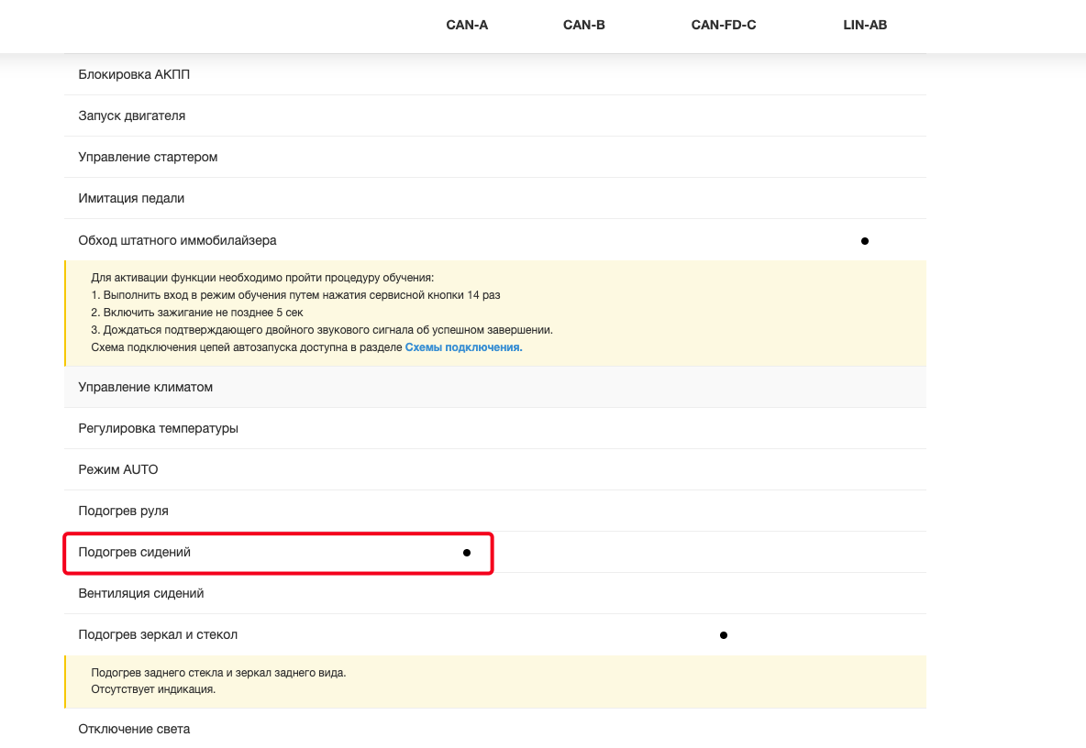This screenshot has height=748, width=1086.
Task: Select the CAN-B column header
Action: click(583, 25)
